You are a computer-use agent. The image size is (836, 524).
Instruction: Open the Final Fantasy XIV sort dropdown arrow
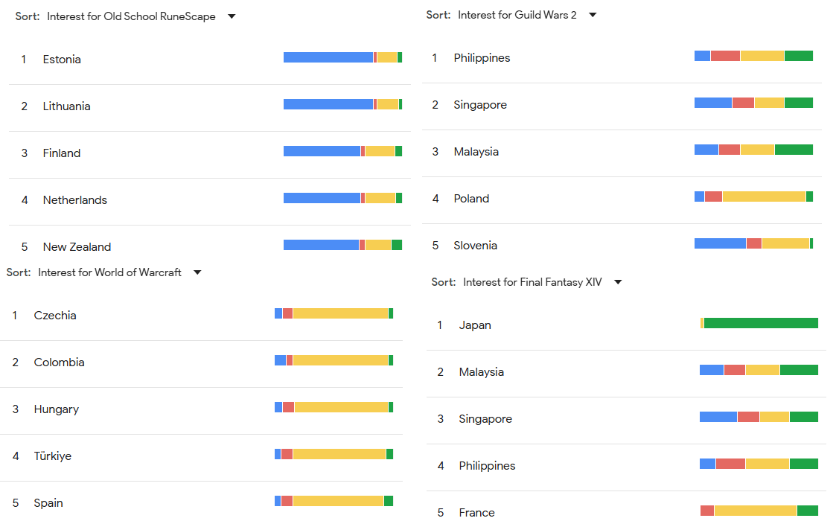click(x=618, y=282)
